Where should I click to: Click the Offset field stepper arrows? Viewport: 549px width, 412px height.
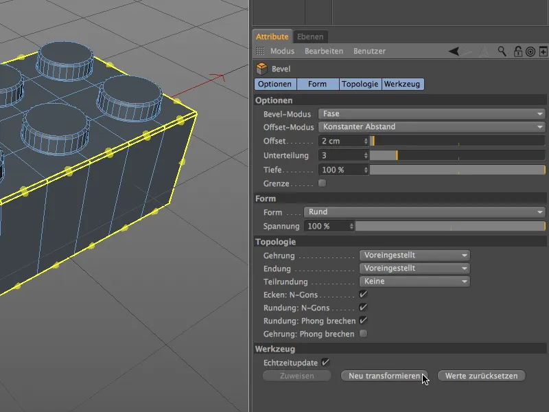(366, 141)
